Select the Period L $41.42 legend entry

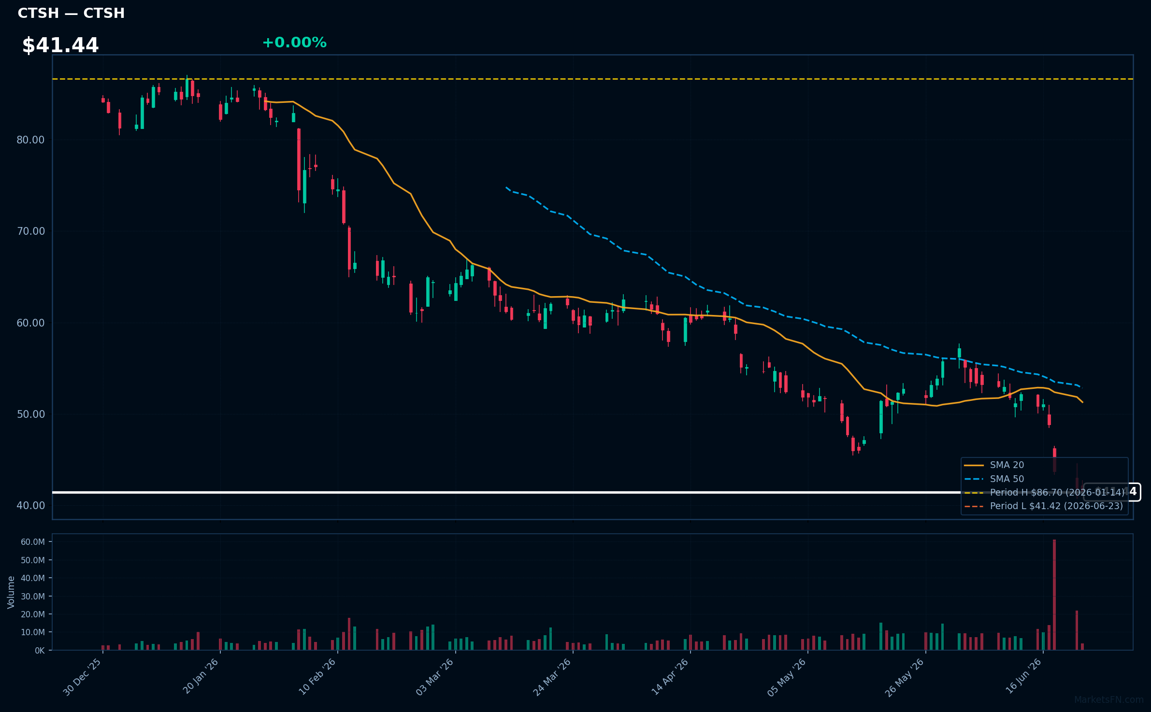[x=1044, y=506]
